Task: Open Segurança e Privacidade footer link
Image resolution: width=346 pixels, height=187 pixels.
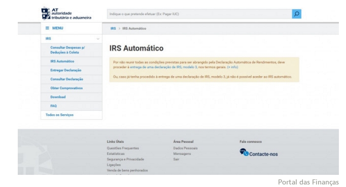Action: click(125, 159)
